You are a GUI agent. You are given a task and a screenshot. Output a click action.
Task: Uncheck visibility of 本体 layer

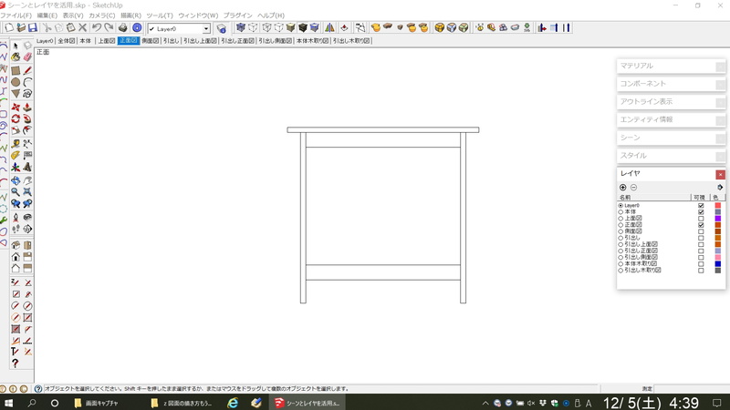point(701,212)
